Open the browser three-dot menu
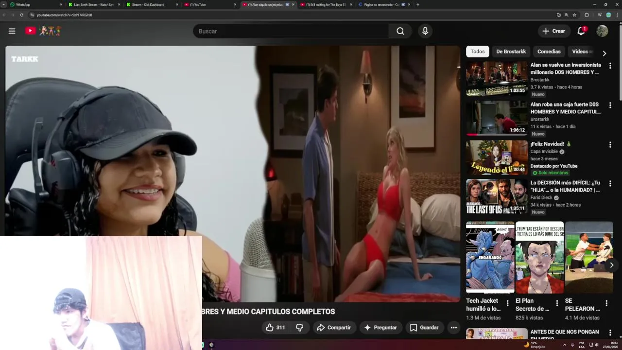The width and height of the screenshot is (622, 350). click(617, 15)
